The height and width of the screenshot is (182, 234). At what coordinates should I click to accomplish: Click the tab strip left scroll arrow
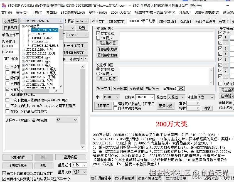click(x=82, y=59)
